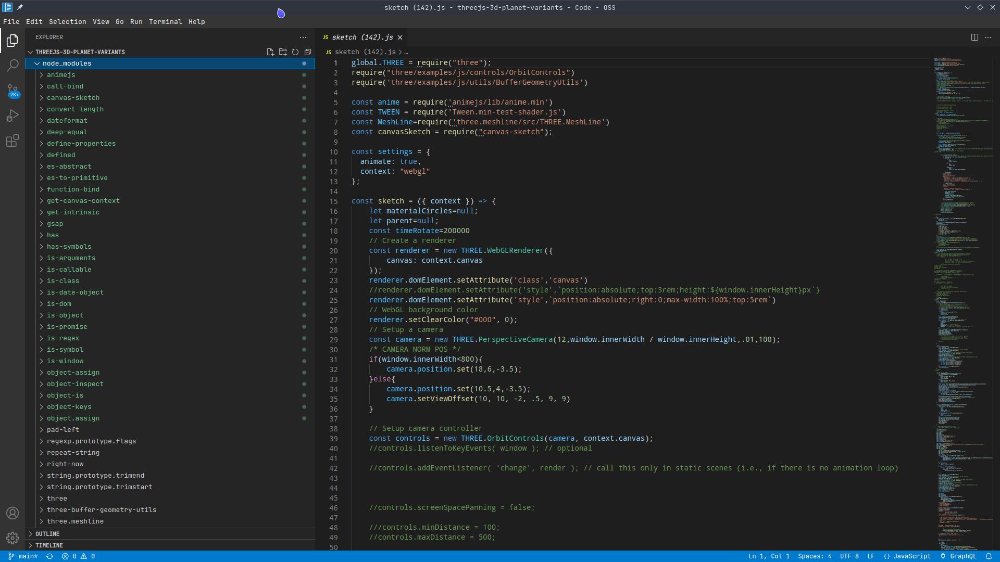This screenshot has width=1000, height=562.
Task: Open the Manage settings gear
Action: click(x=12, y=538)
